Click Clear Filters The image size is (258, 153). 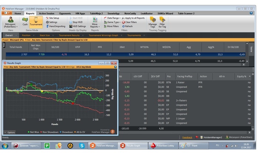pos(129,22)
